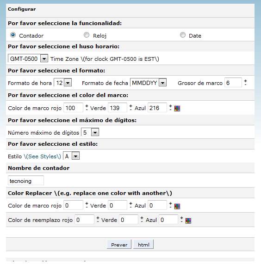Open the frame color palette picker icon
The image size is (261, 266).
click(177, 109)
